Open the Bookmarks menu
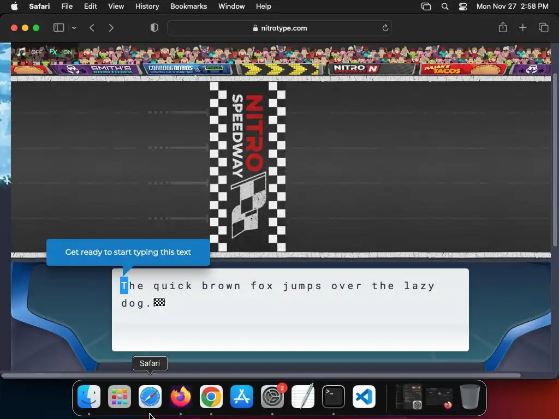Image resolution: width=559 pixels, height=419 pixels. (x=188, y=6)
